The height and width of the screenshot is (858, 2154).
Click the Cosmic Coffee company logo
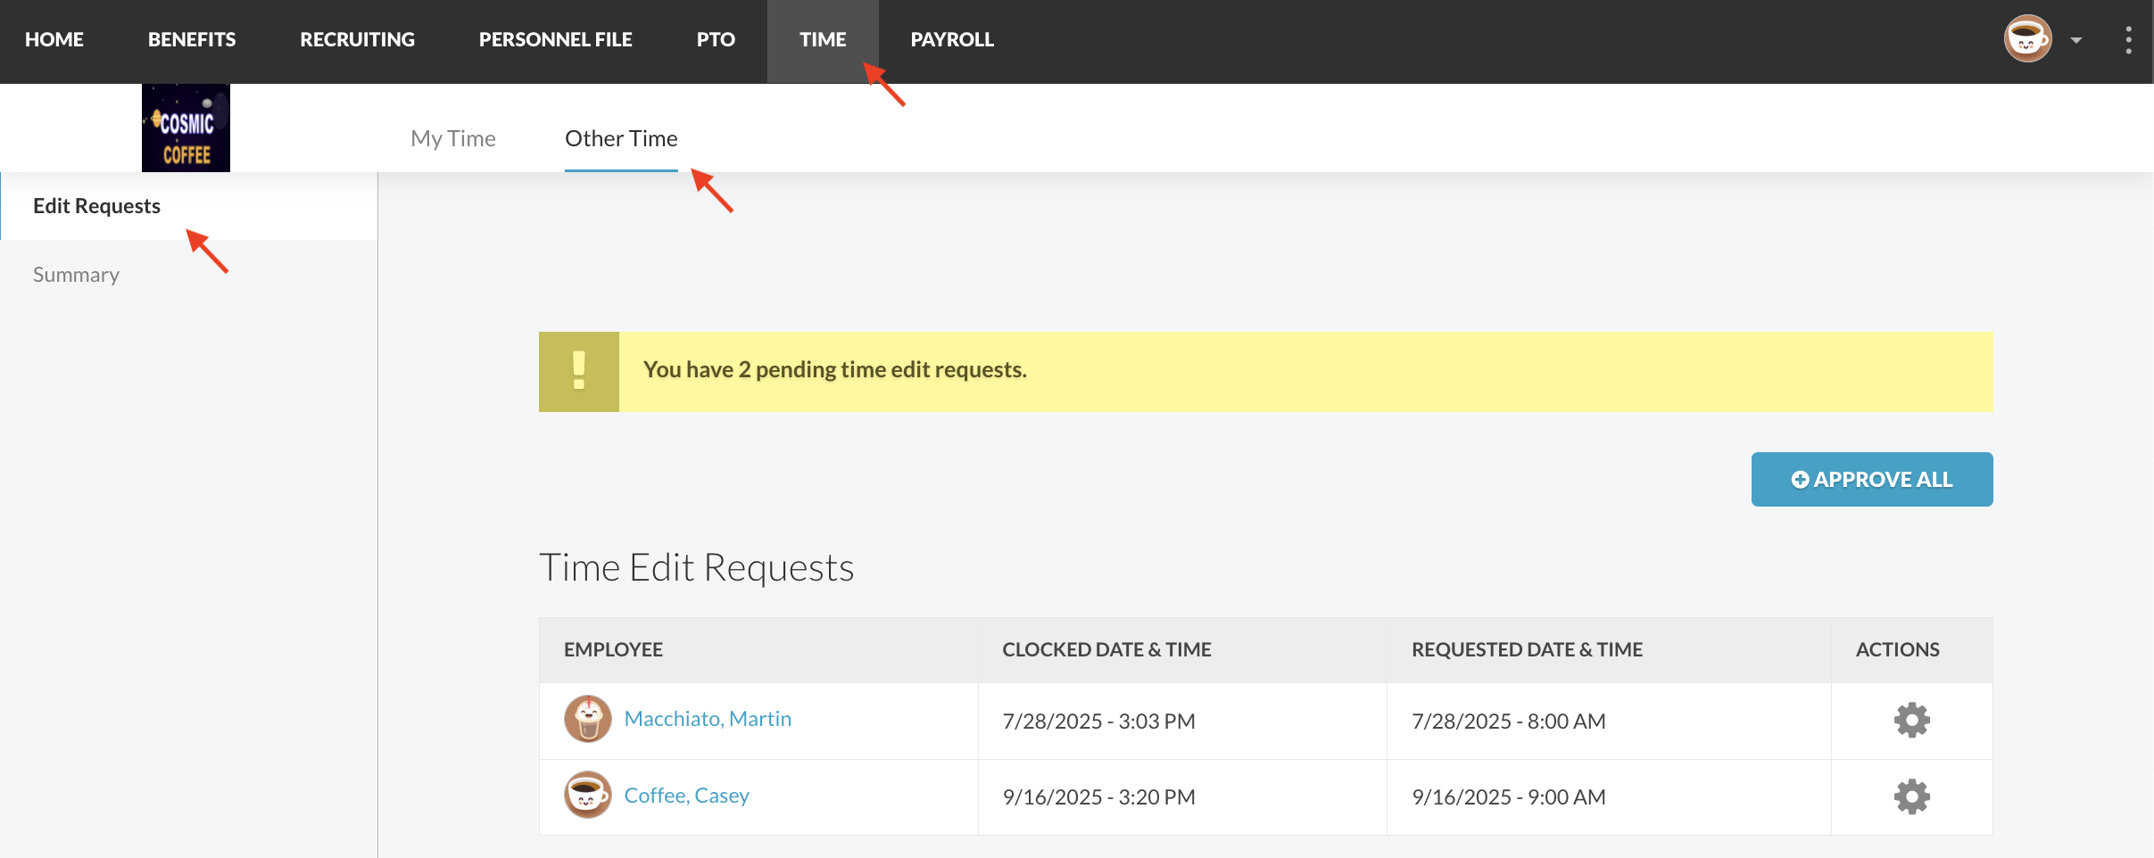click(186, 128)
